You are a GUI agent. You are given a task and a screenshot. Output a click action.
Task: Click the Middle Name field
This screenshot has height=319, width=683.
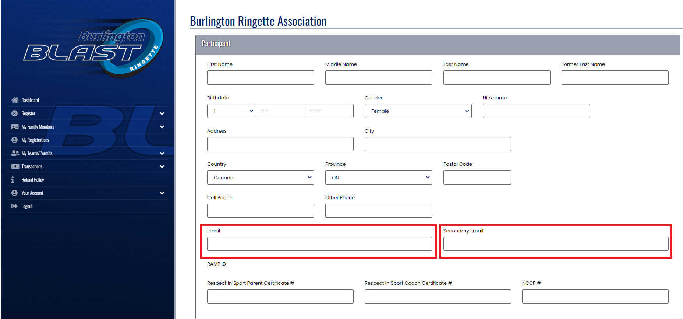[379, 77]
